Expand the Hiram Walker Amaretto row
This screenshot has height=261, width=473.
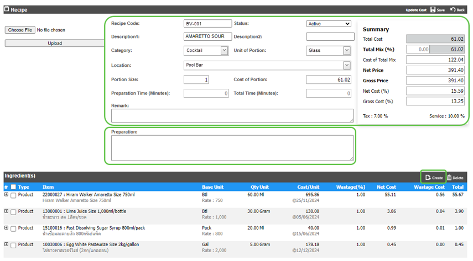point(7,195)
